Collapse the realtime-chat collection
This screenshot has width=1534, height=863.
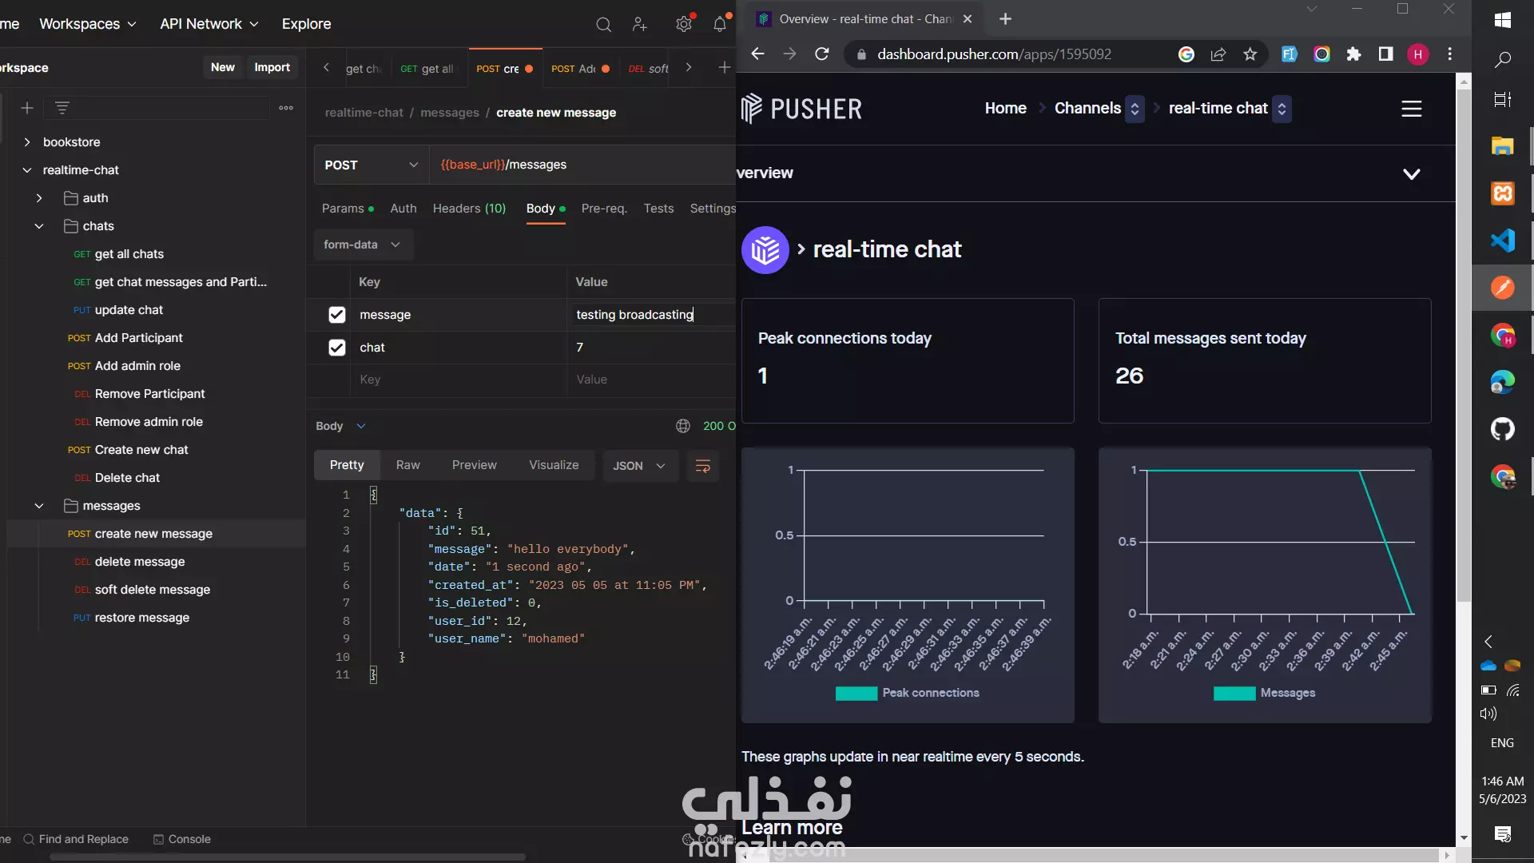pos(27,170)
